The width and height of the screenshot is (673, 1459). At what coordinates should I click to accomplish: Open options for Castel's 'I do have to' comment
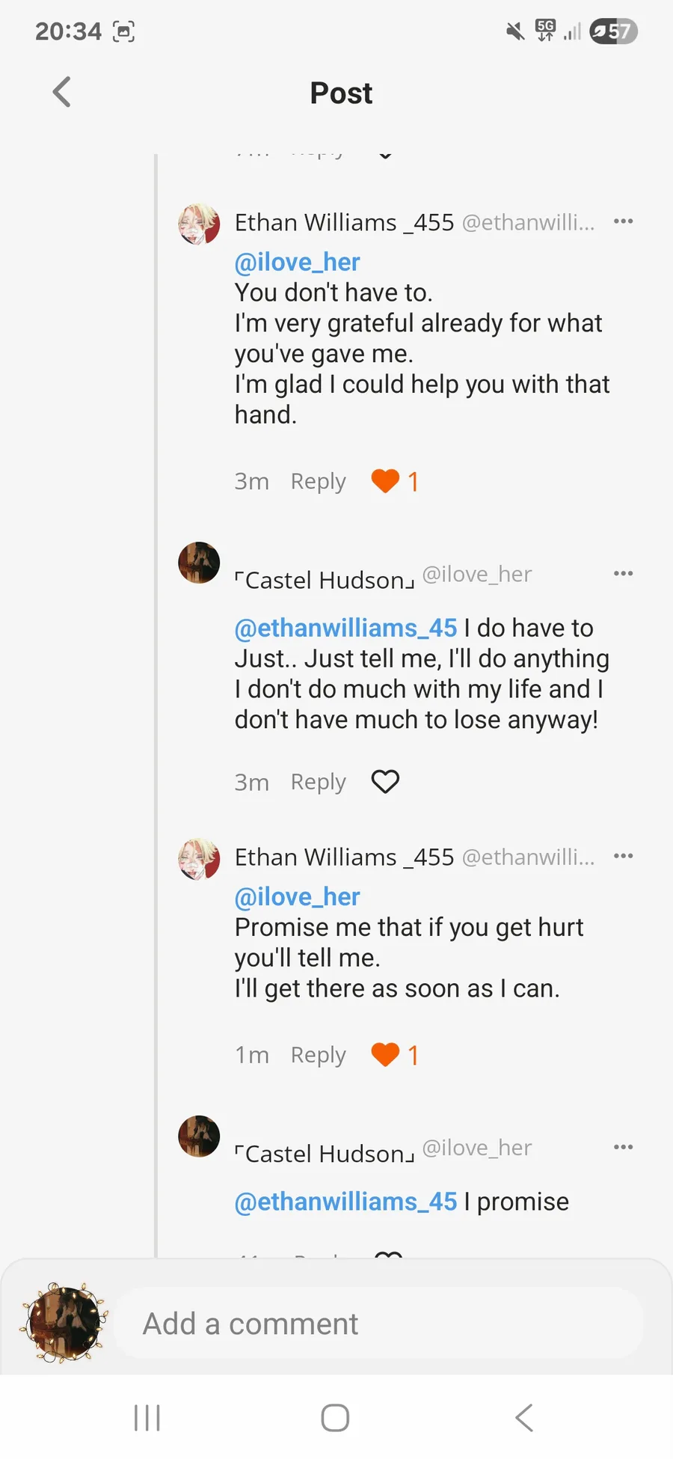623,574
